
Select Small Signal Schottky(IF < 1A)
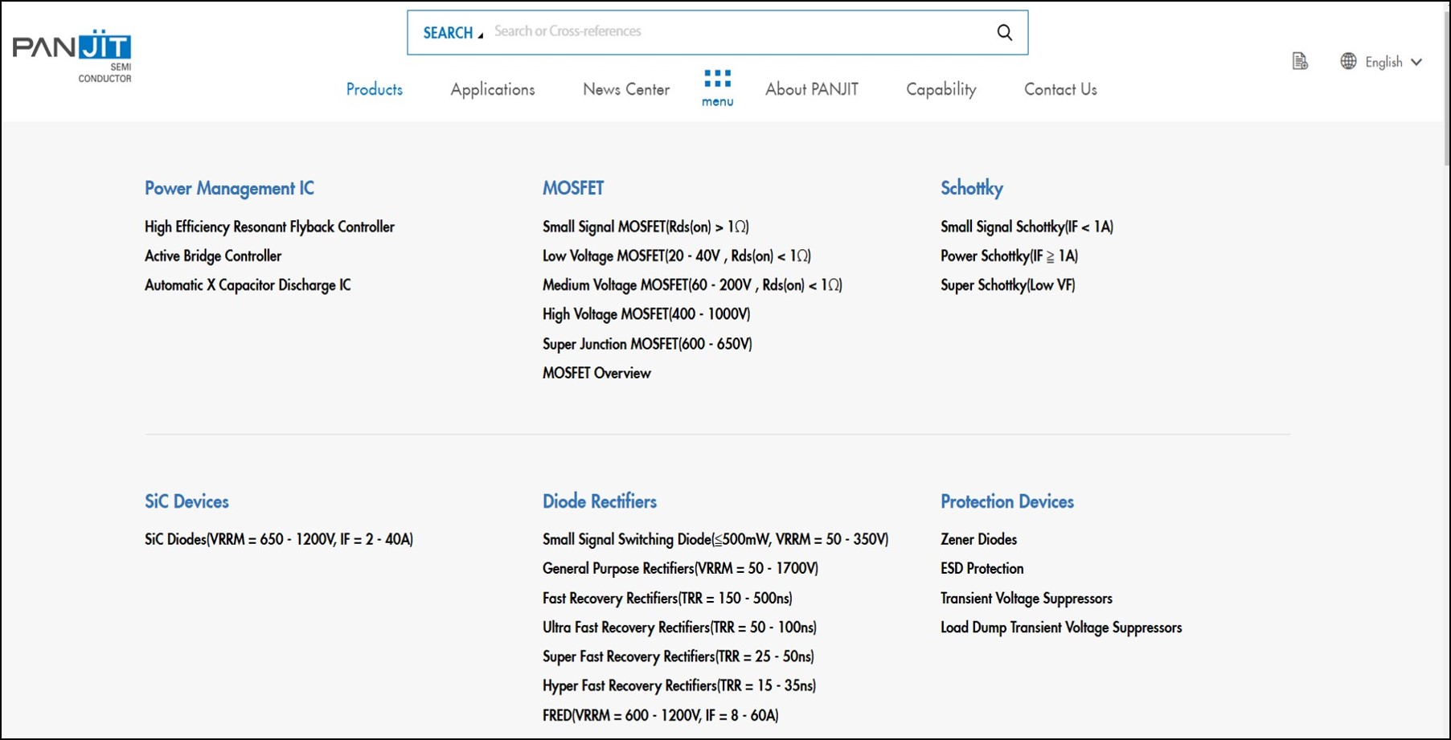pyautogui.click(x=1027, y=227)
